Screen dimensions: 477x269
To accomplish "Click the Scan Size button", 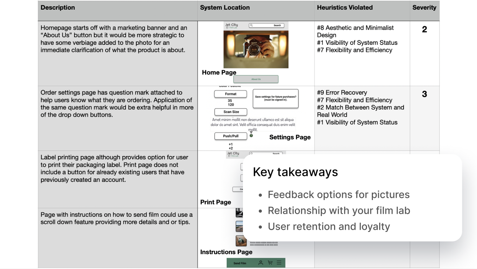I will 231,112.
